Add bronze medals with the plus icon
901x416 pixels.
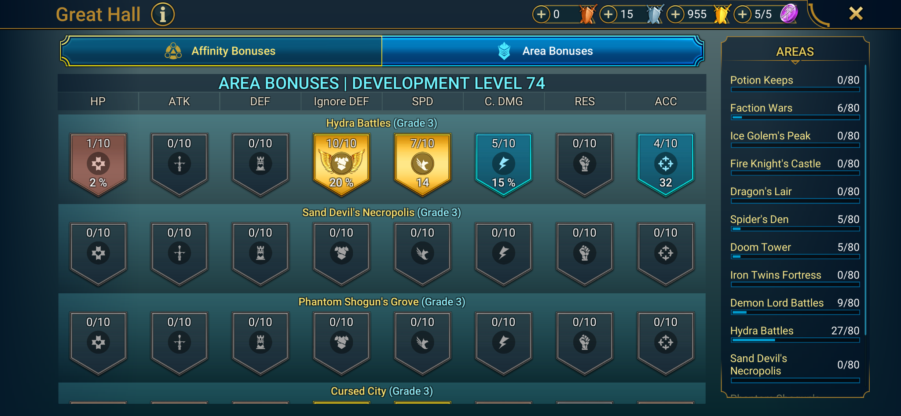pyautogui.click(x=541, y=15)
